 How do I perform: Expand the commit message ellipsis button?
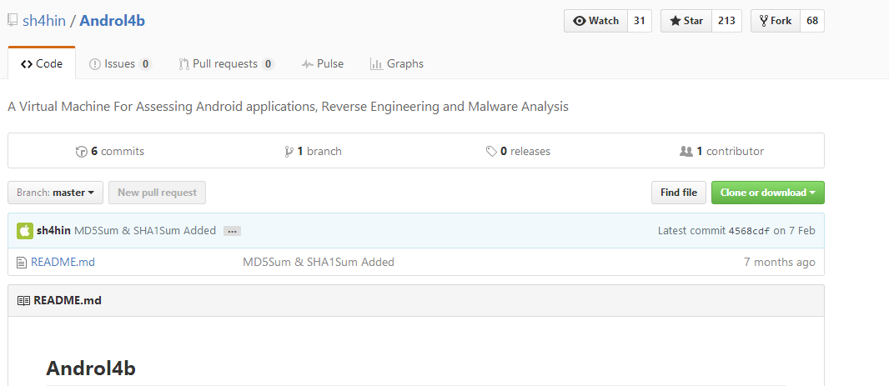coord(233,231)
